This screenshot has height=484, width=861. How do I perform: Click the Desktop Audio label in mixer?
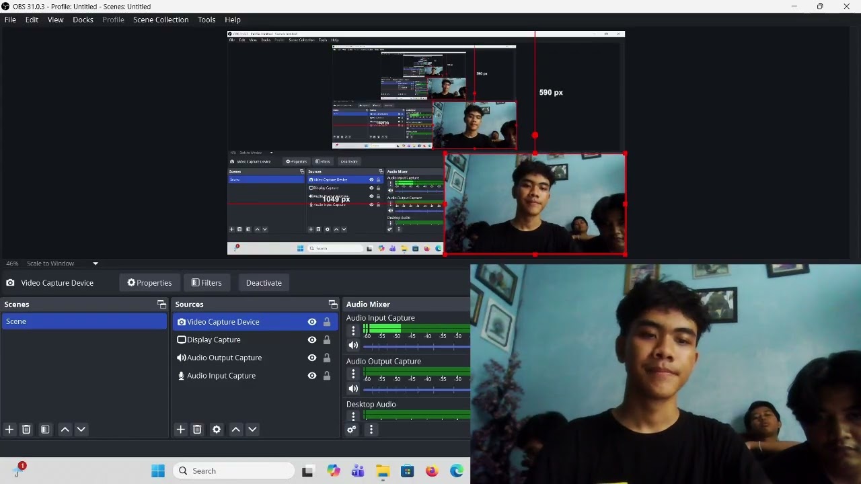tap(371, 404)
